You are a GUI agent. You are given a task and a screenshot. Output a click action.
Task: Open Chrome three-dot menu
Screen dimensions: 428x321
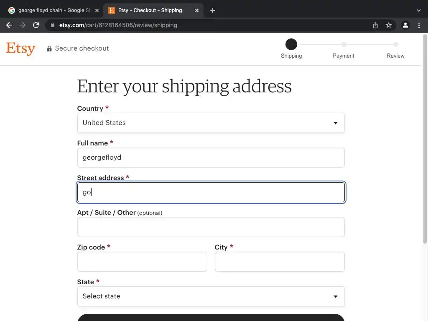pos(419,25)
